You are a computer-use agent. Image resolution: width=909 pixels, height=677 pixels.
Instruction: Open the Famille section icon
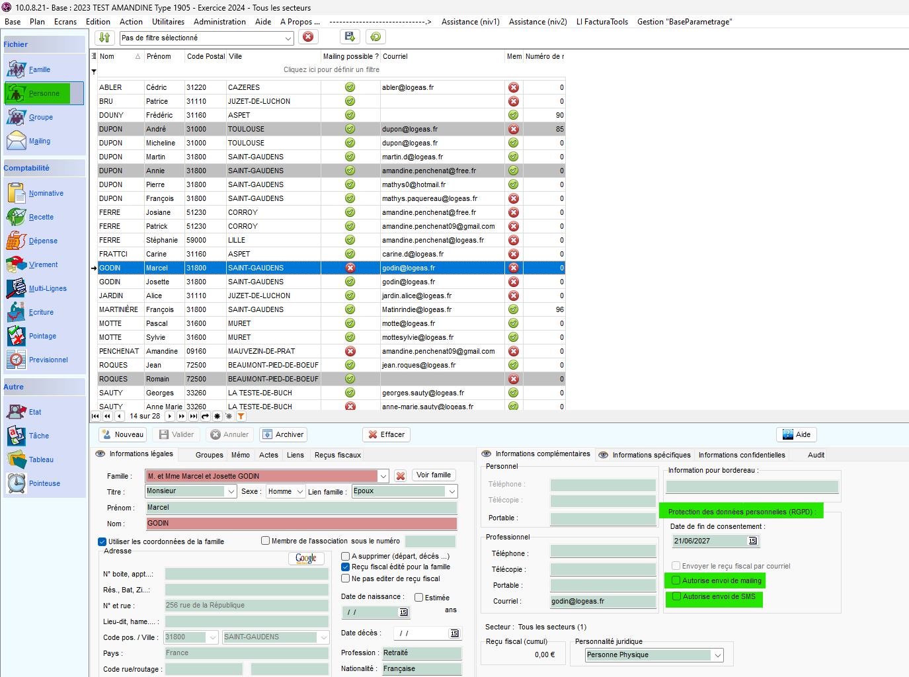pyautogui.click(x=17, y=69)
